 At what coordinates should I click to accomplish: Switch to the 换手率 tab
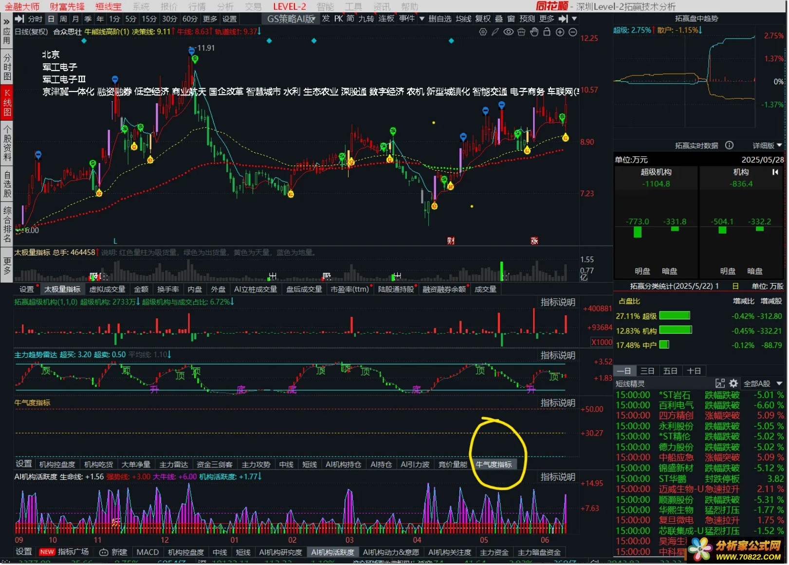[168, 289]
